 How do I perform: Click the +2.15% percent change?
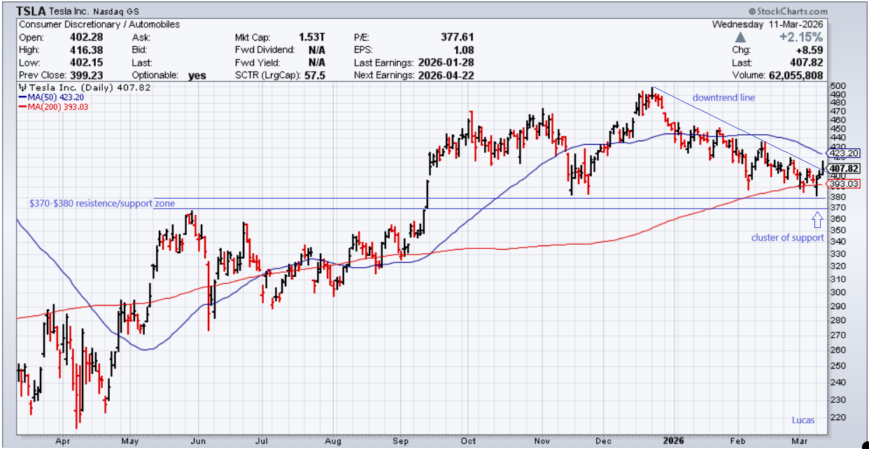[x=803, y=37]
